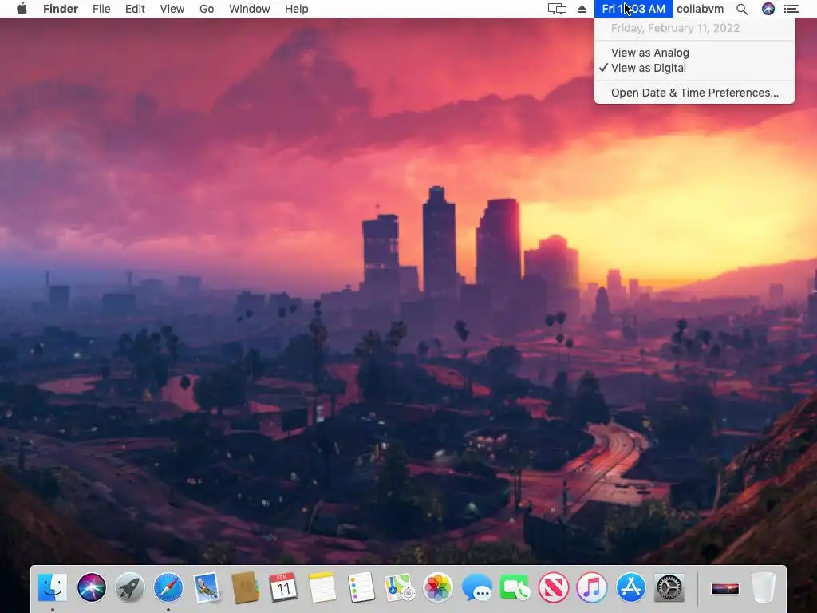Launch Safari from the Dock
This screenshot has height=613, width=817.
tap(168, 588)
